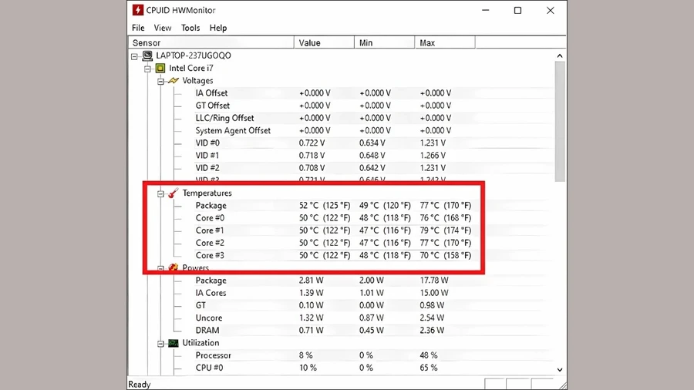Click the Utilization chip icon
The width and height of the screenshot is (694, 390).
click(x=173, y=343)
